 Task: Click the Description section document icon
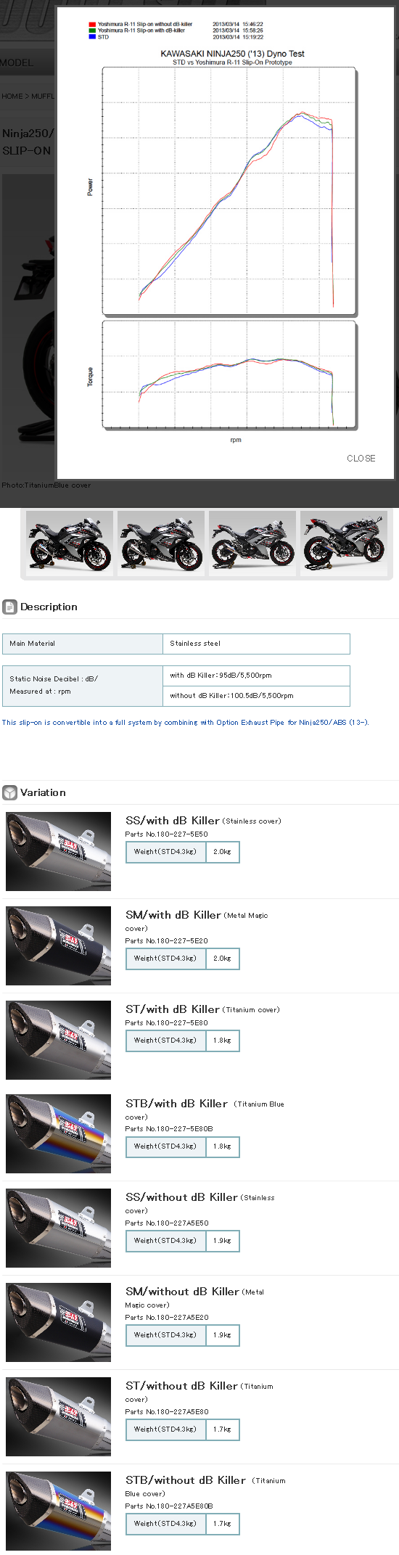(x=10, y=607)
